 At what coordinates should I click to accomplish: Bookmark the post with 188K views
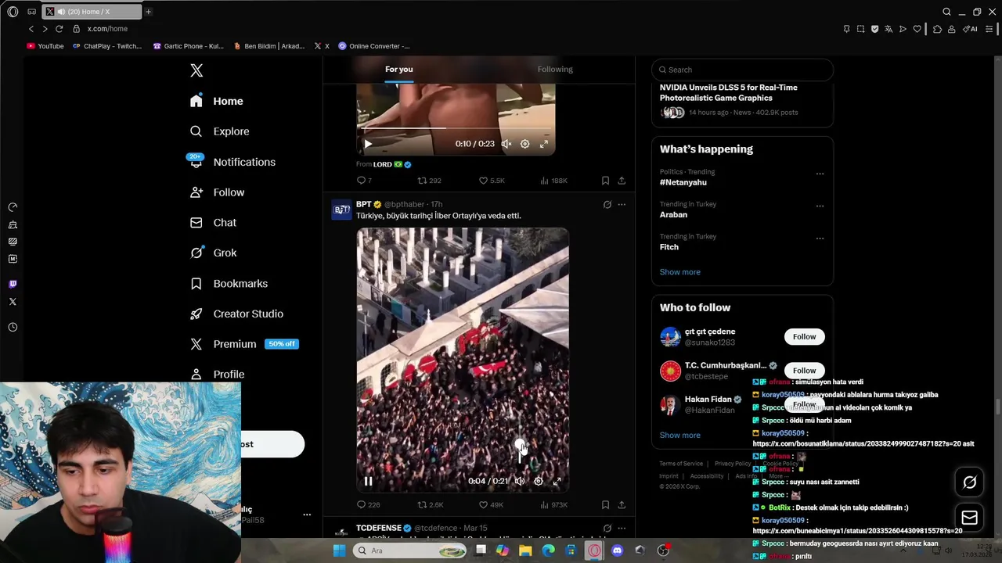(x=605, y=181)
